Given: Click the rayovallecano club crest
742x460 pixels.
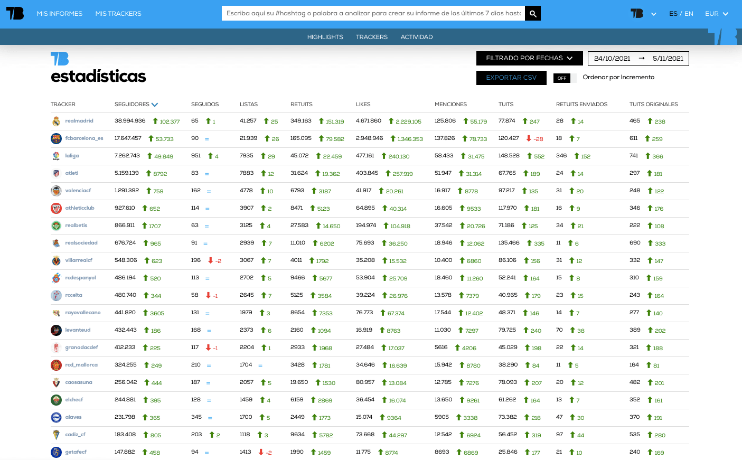Looking at the screenshot, I should pos(56,313).
